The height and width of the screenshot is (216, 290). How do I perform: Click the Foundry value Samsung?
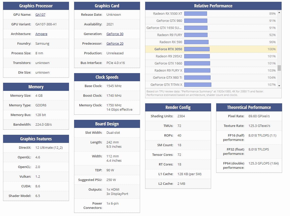tap(42, 43)
